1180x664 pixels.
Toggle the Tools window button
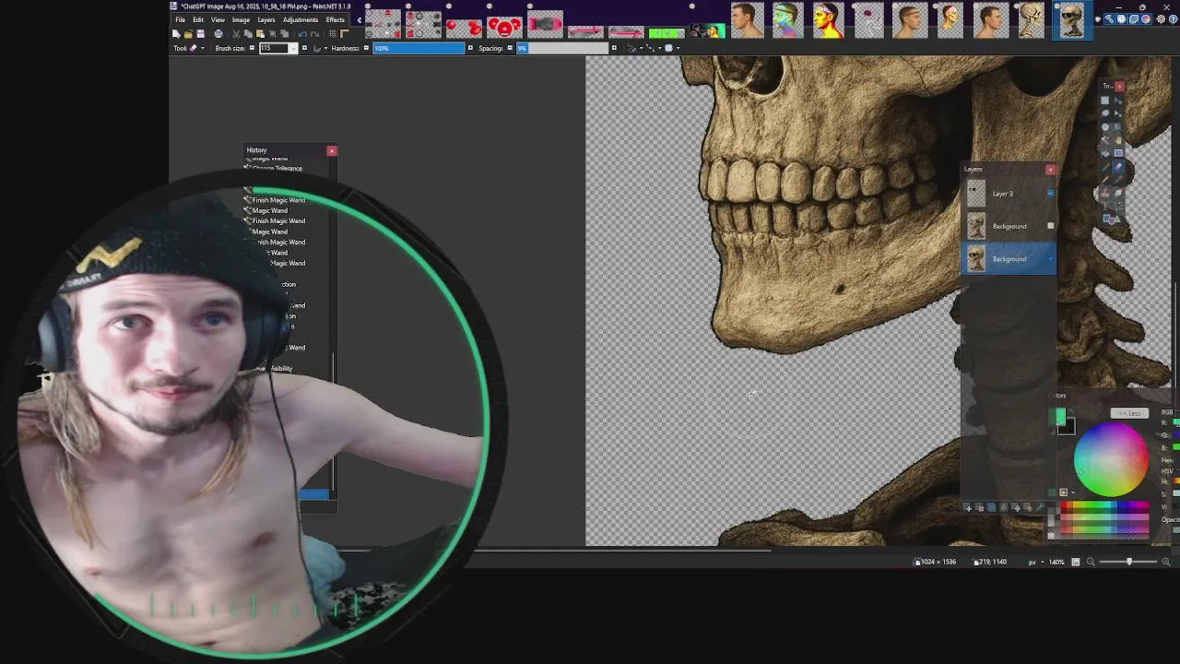(1109, 18)
